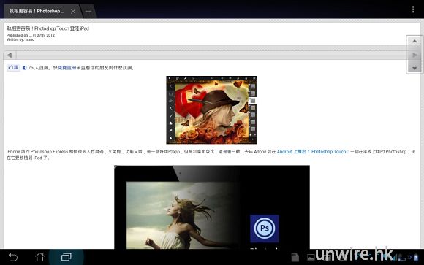
Task: Close the Photoshop article browser tab
Action: [x=73, y=12]
